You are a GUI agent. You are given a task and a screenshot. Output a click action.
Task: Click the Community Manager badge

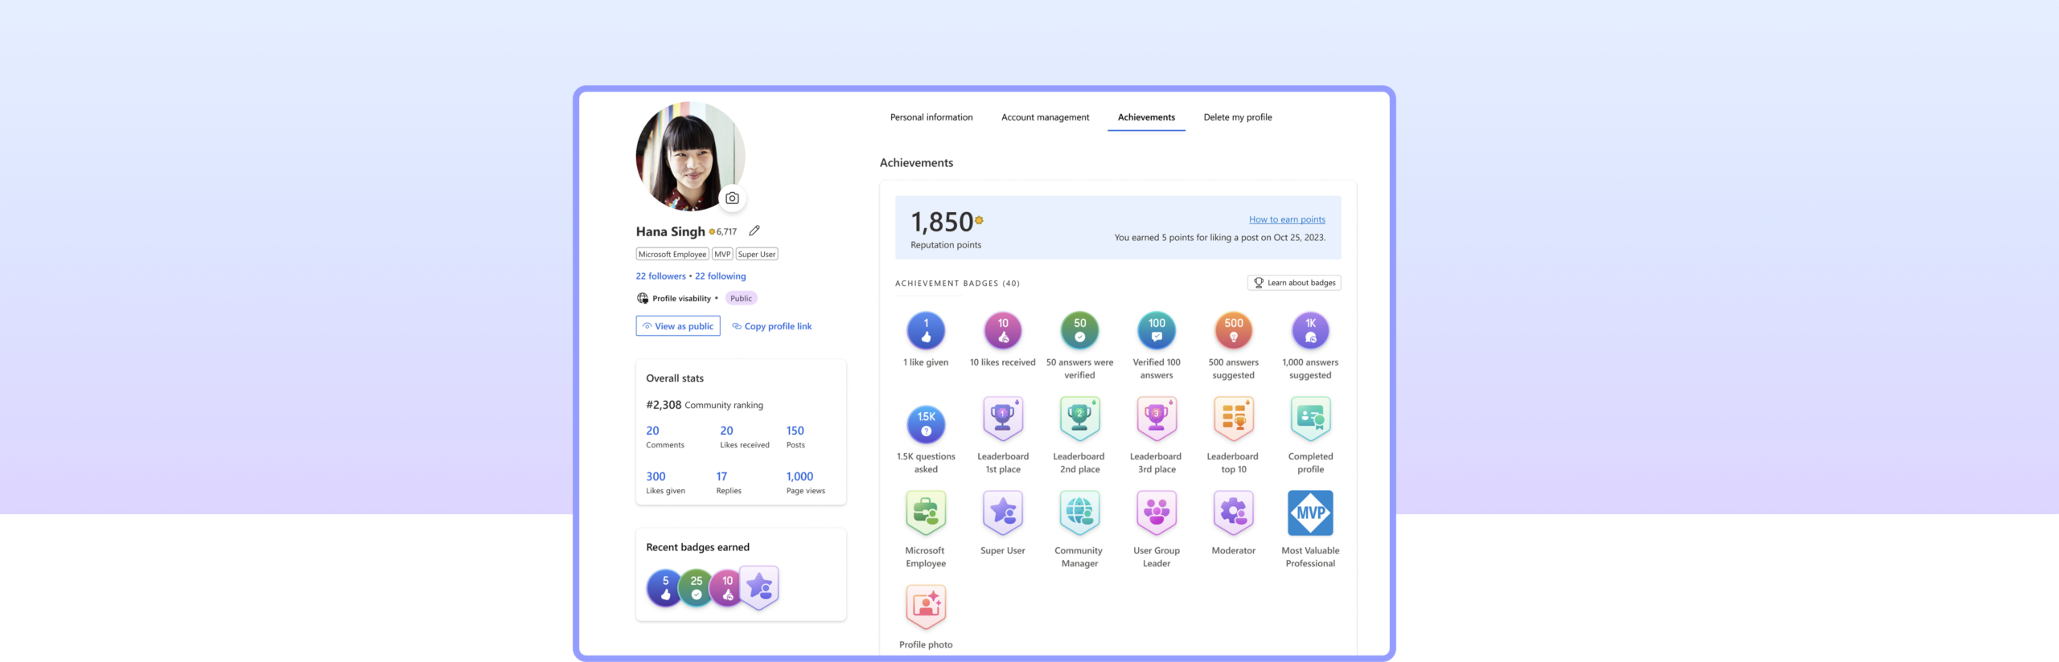click(x=1079, y=513)
